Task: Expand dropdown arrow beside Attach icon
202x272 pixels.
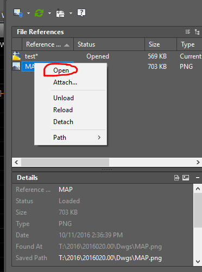Action: pos(28,13)
